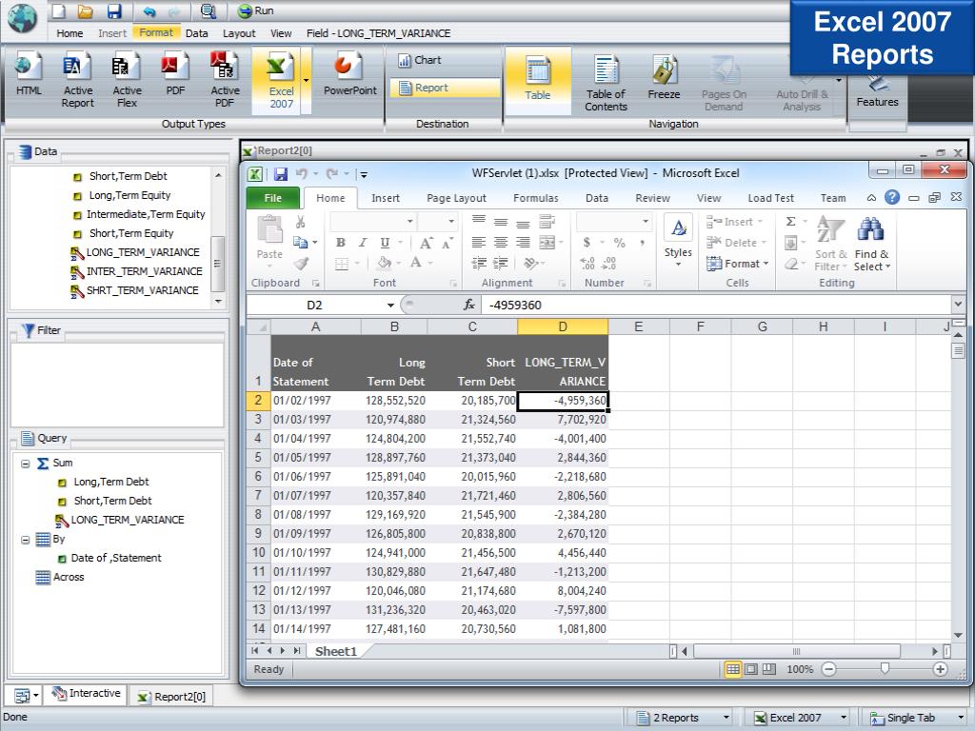Click Excel zoom in plus button
Viewport: 975px width, 731px height.
[x=940, y=669]
